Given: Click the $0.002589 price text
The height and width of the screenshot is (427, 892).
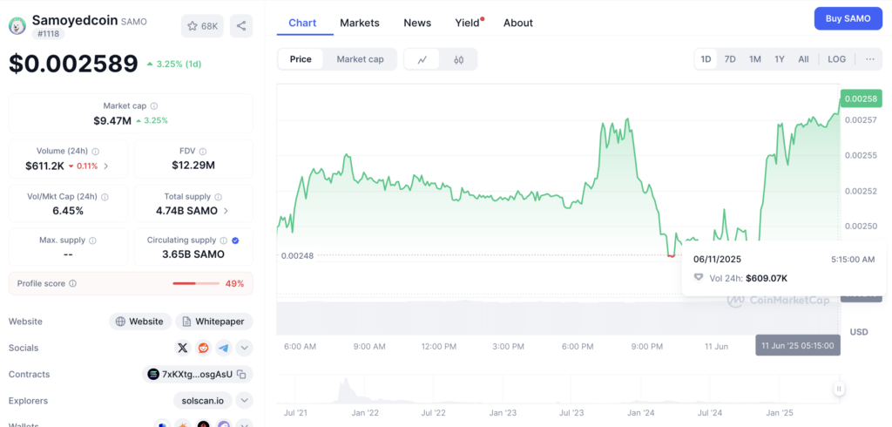Looking at the screenshot, I should coord(73,64).
